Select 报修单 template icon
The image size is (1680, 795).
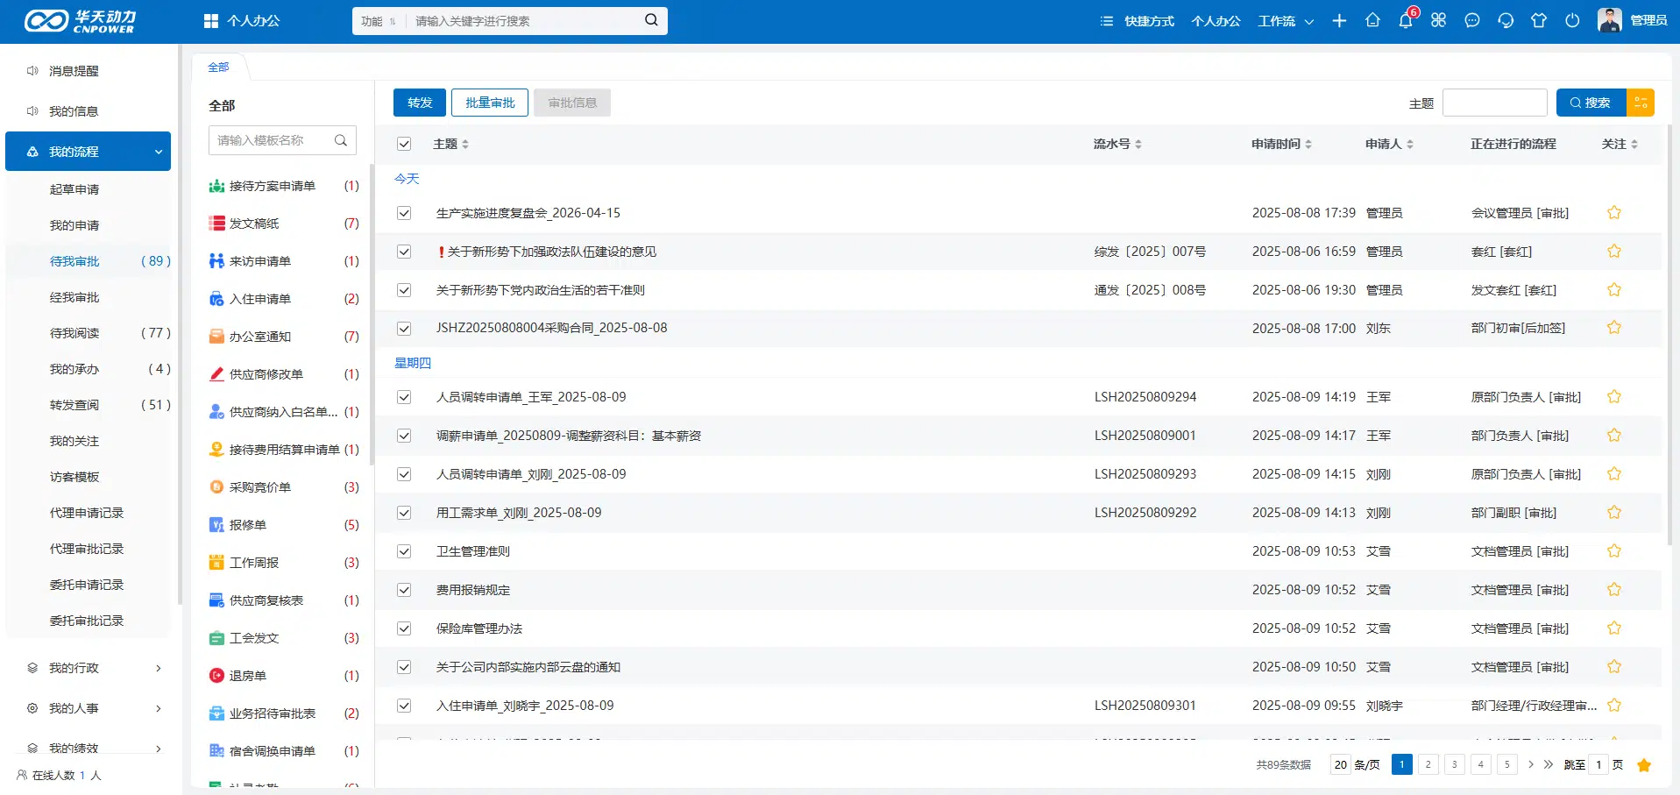point(216,525)
